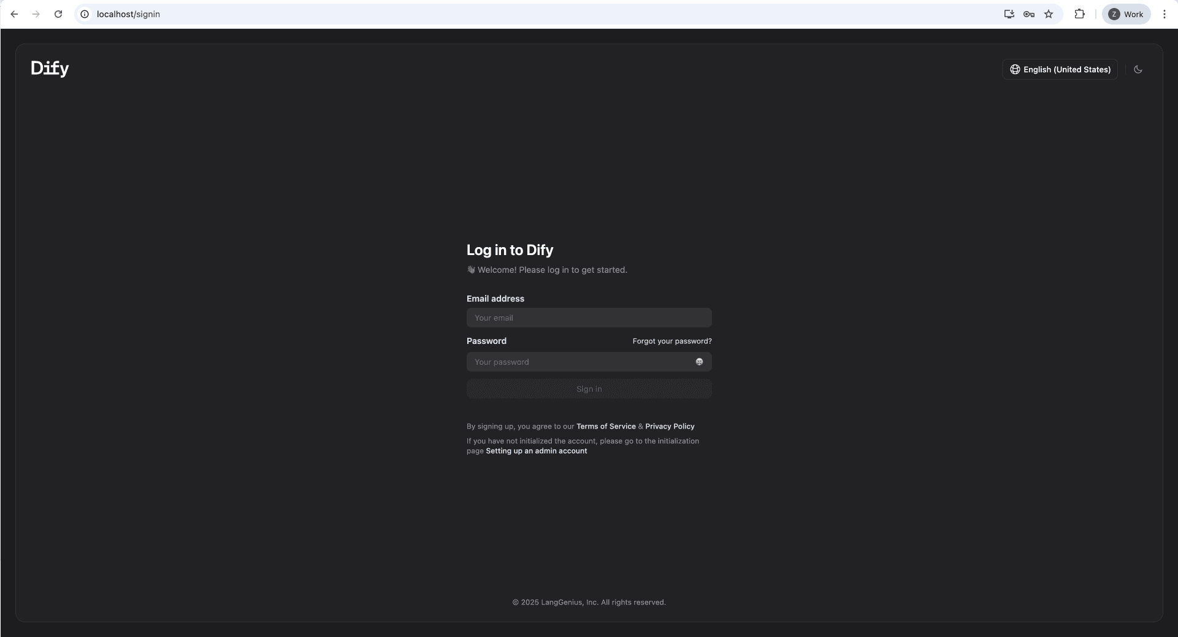View site information icon in the address bar
The height and width of the screenshot is (637, 1178).
pos(85,14)
